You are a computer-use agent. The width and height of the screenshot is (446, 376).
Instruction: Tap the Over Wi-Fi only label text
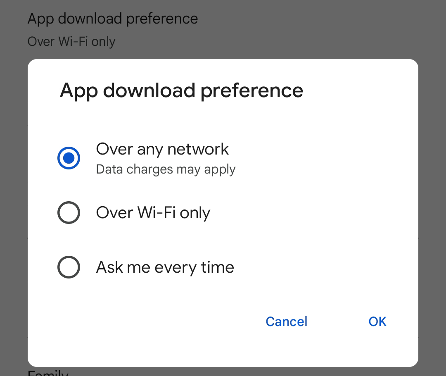[153, 212]
